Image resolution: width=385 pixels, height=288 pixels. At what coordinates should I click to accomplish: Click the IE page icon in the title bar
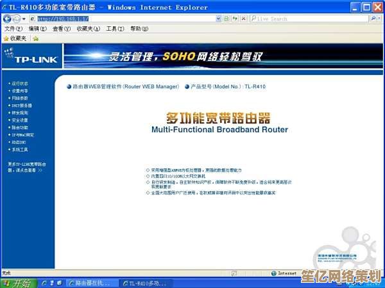pos(3,7)
